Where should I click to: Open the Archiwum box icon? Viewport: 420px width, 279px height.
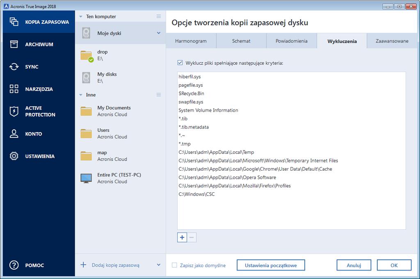tap(14, 44)
